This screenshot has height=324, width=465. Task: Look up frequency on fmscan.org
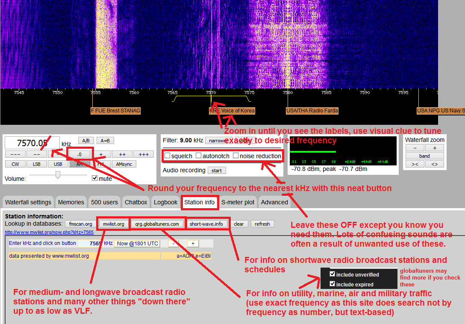click(x=81, y=224)
